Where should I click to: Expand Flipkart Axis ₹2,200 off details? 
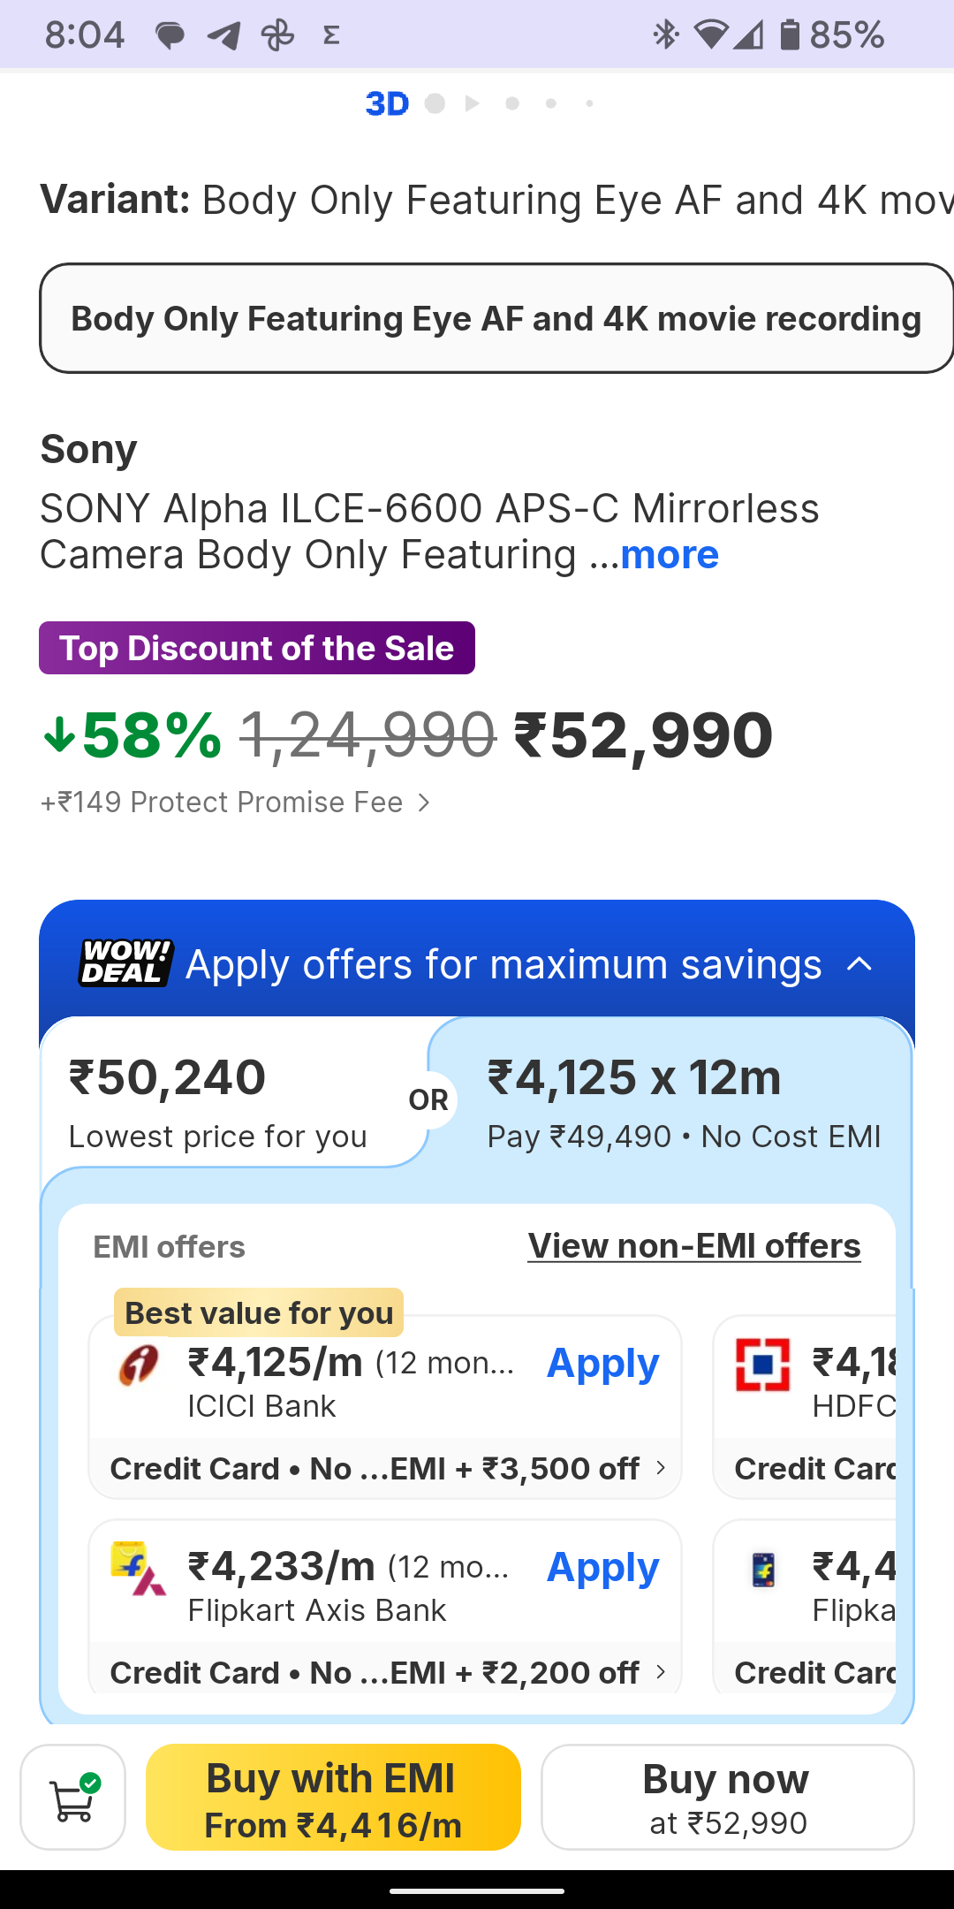661,1672
